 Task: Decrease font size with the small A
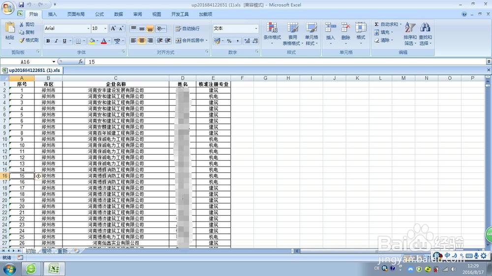pyautogui.click(x=121, y=28)
